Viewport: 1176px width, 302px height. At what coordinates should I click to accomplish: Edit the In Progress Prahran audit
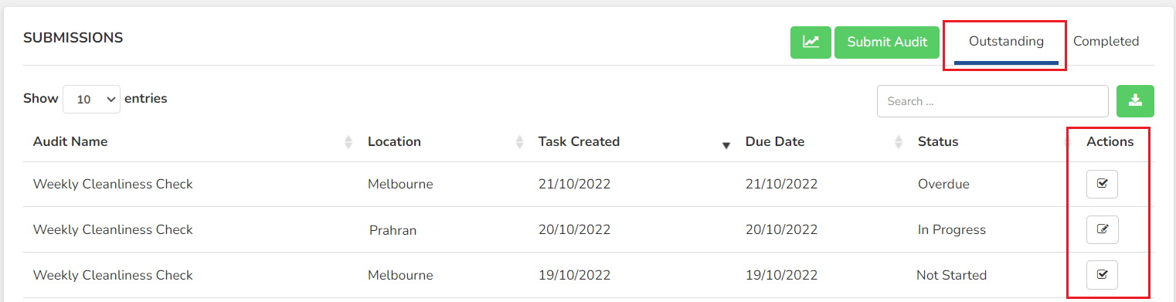[x=1102, y=229]
